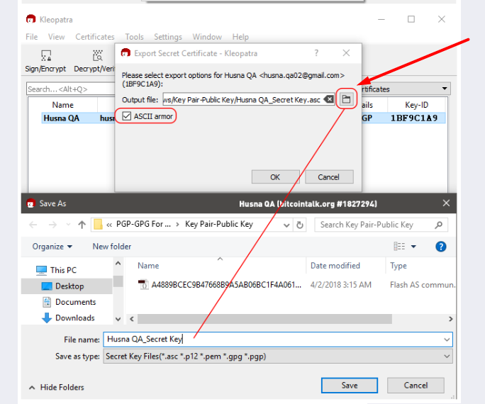Click Cancel in the Save As dialog

416,386
